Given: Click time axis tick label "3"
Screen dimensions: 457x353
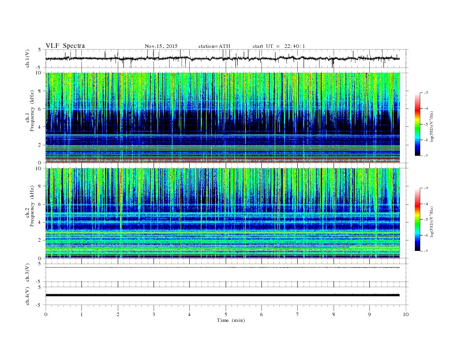Looking at the screenshot, I should [153, 314].
